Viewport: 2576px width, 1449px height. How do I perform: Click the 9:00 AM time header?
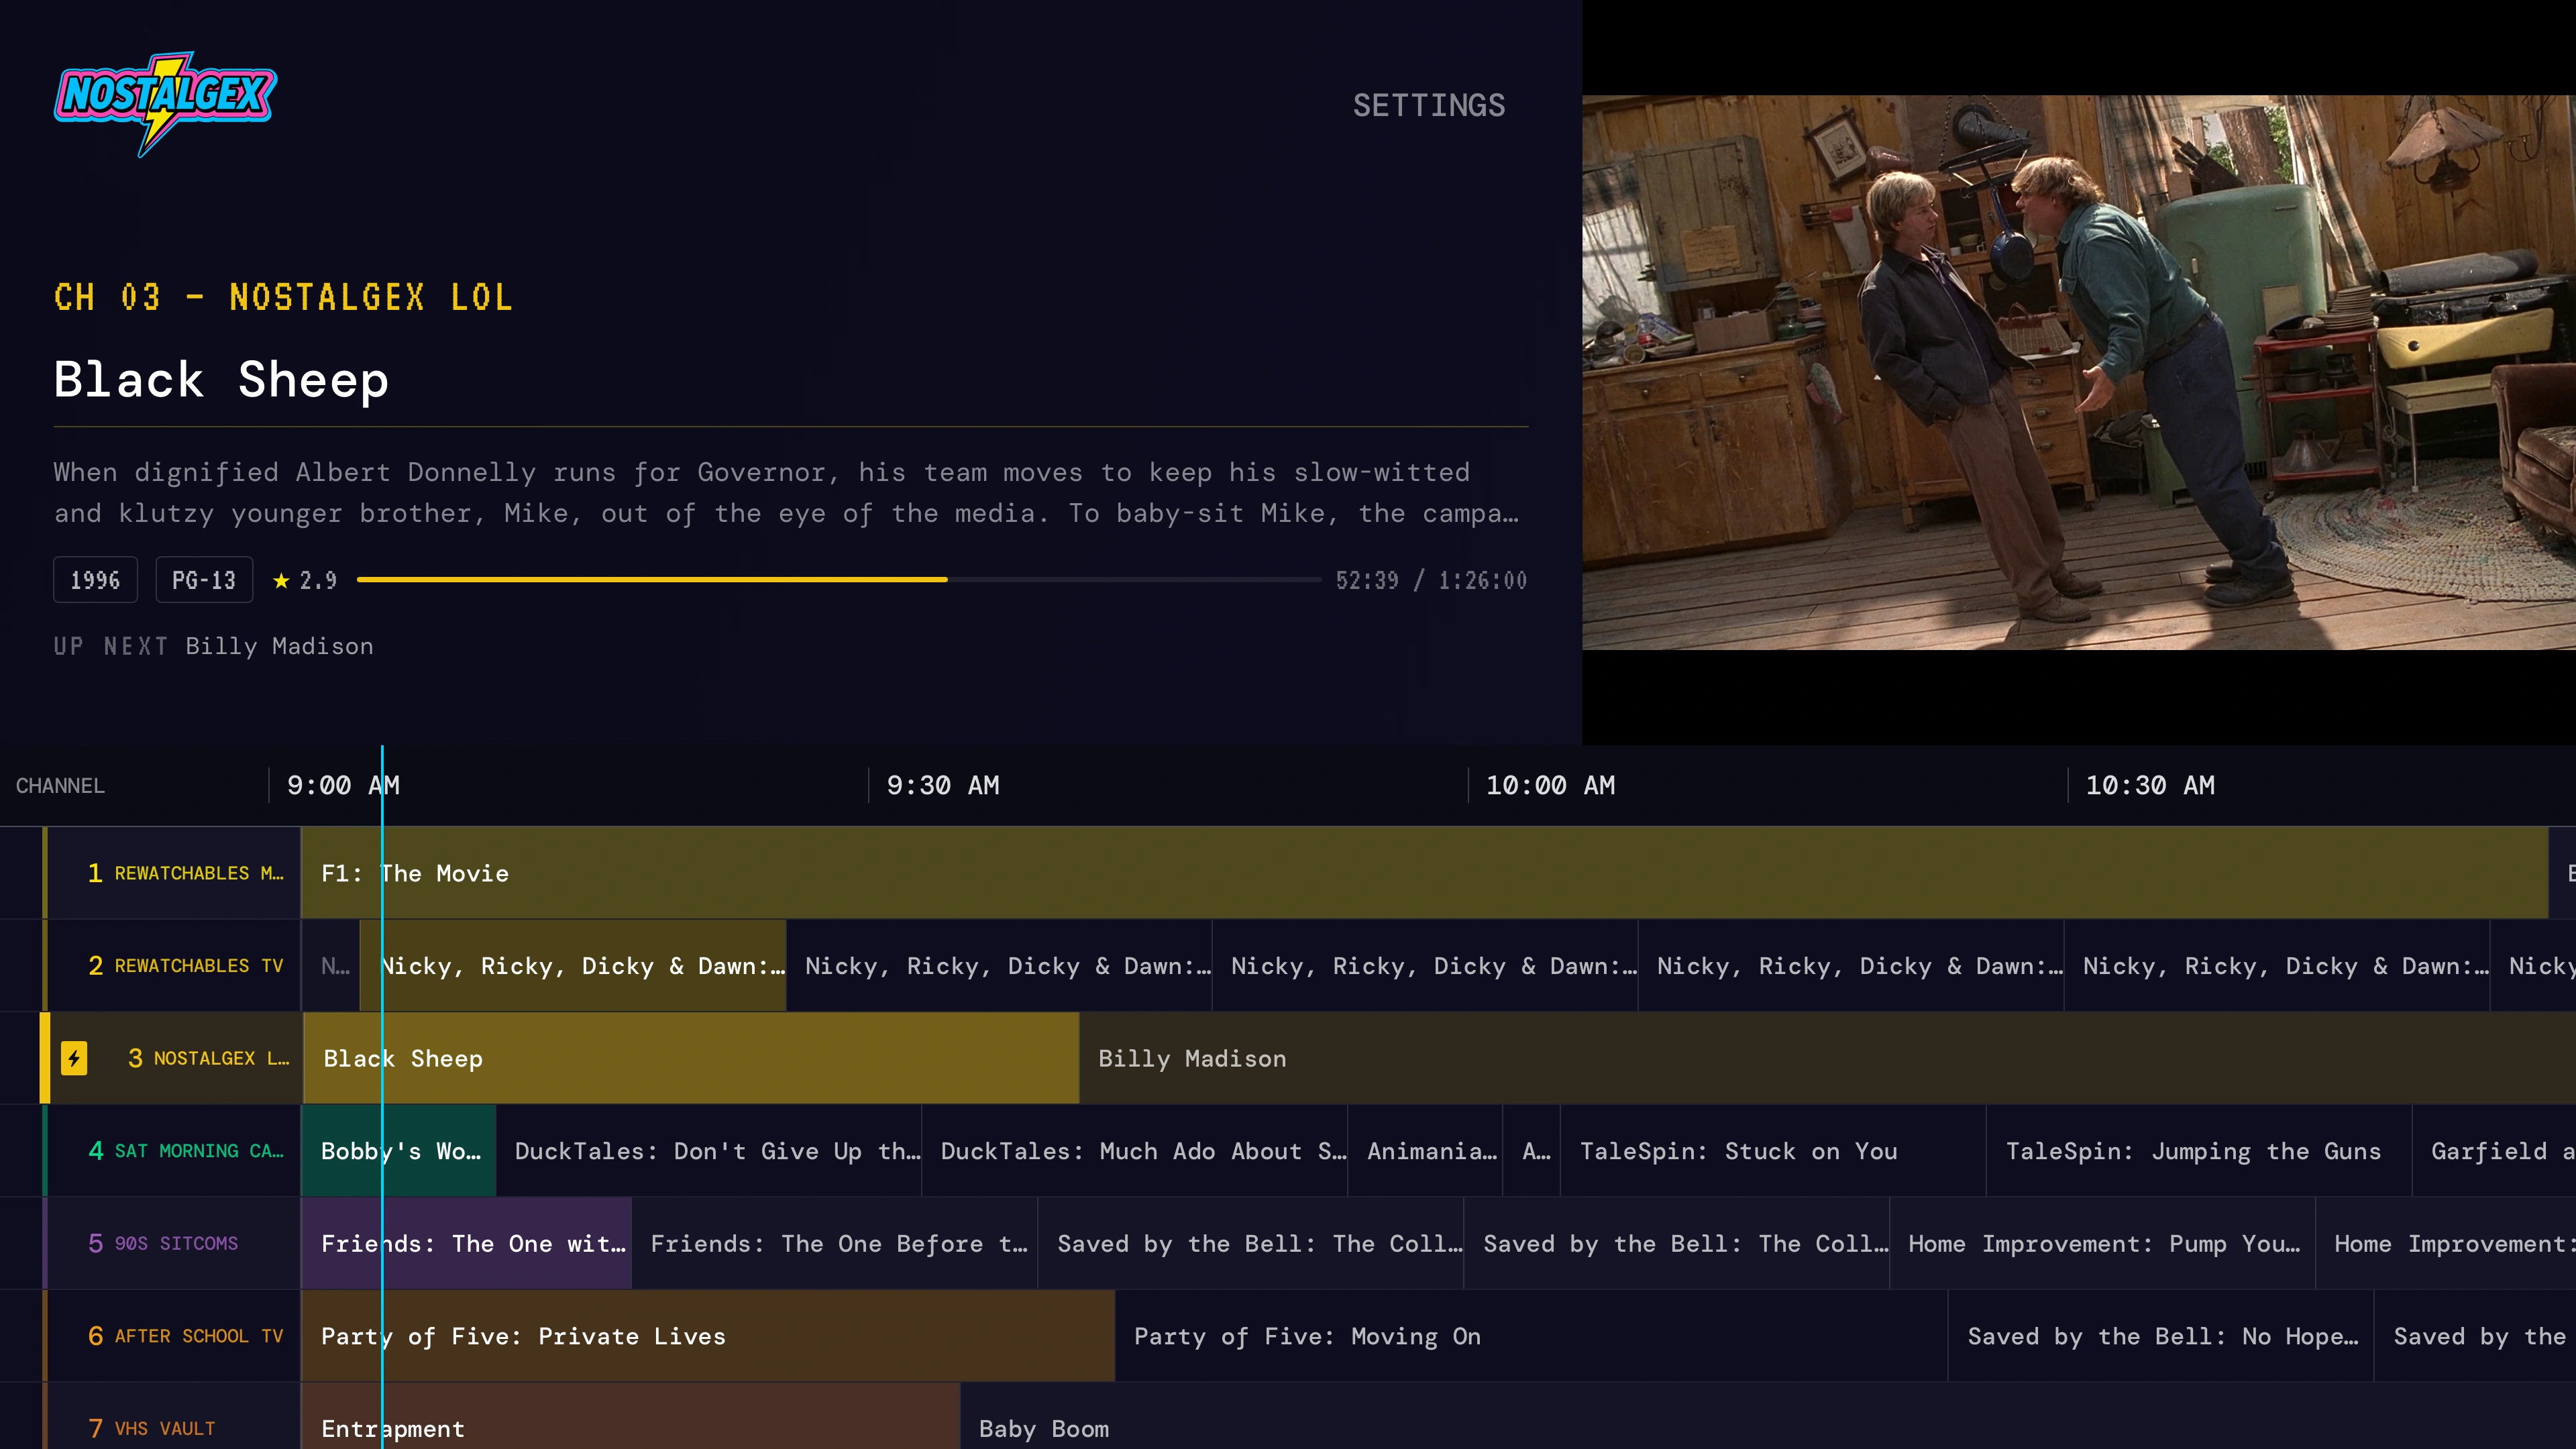coord(343,786)
